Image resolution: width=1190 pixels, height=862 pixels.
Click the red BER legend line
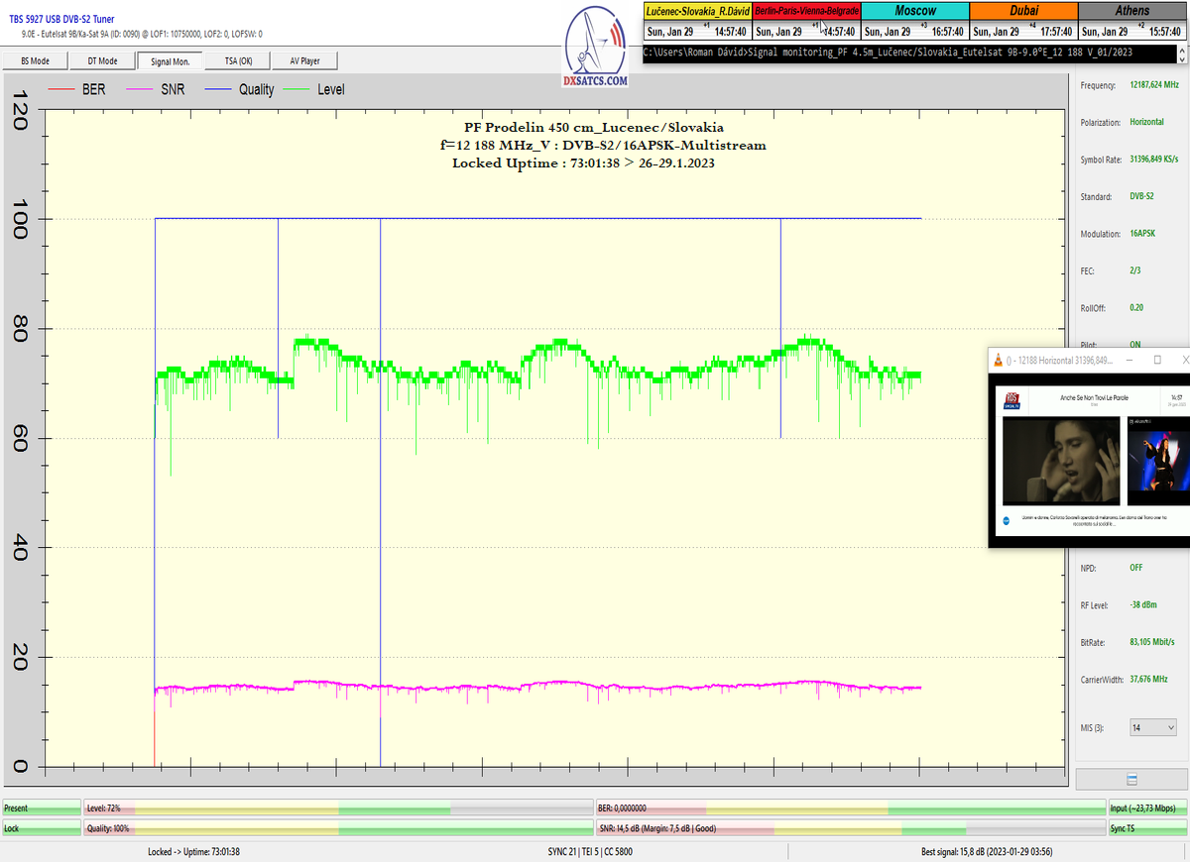[x=62, y=90]
